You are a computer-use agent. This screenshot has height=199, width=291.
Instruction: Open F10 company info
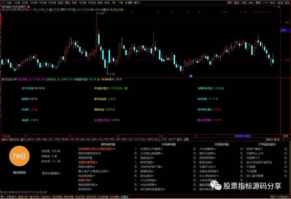(265, 3)
